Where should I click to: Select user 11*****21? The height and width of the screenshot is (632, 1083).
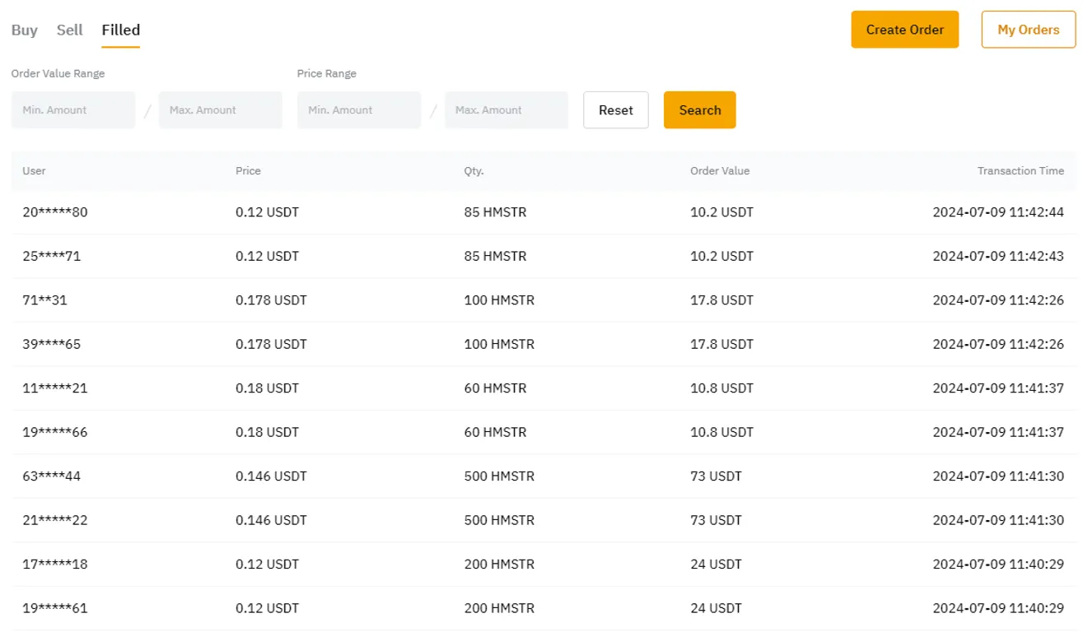coord(55,388)
